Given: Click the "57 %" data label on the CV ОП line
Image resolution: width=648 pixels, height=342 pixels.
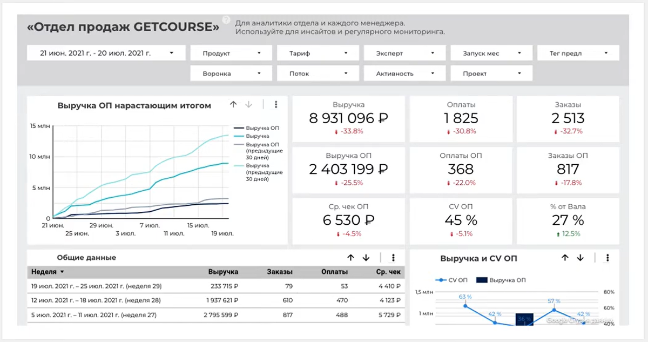Looking at the screenshot, I should (553, 301).
